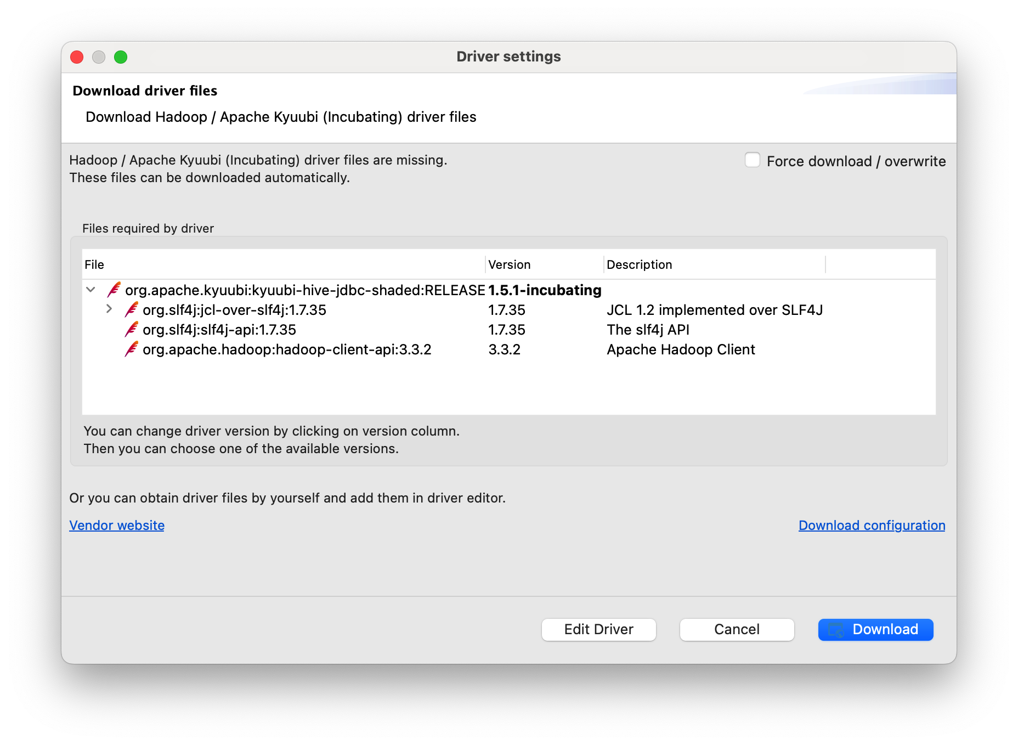The height and width of the screenshot is (745, 1018).
Task: Click the Maven icon beside slf4j-api
Action: tap(131, 330)
